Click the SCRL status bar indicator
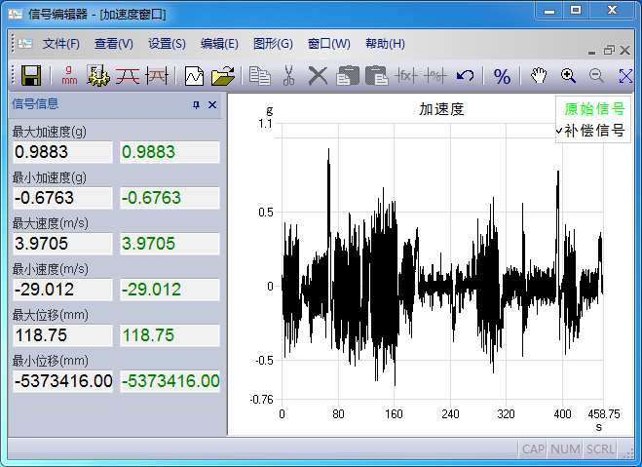This screenshot has height=467, width=642. pyautogui.click(x=600, y=449)
